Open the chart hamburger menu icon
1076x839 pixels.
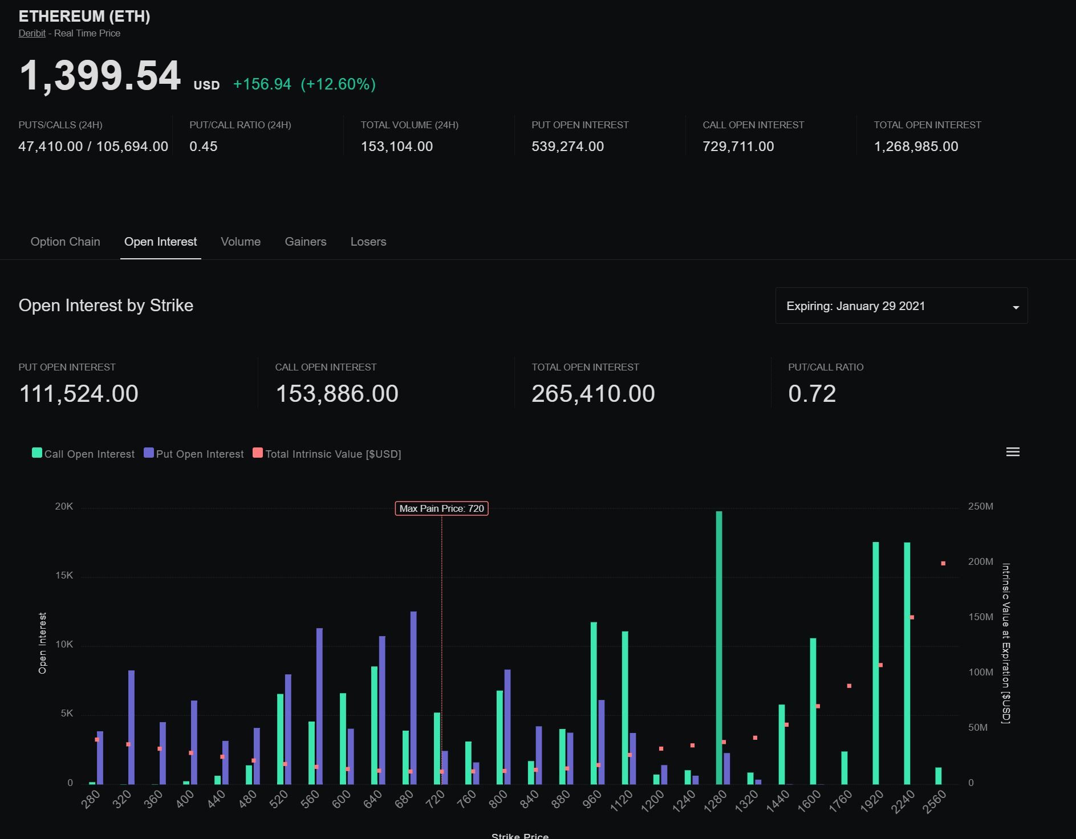1013,452
